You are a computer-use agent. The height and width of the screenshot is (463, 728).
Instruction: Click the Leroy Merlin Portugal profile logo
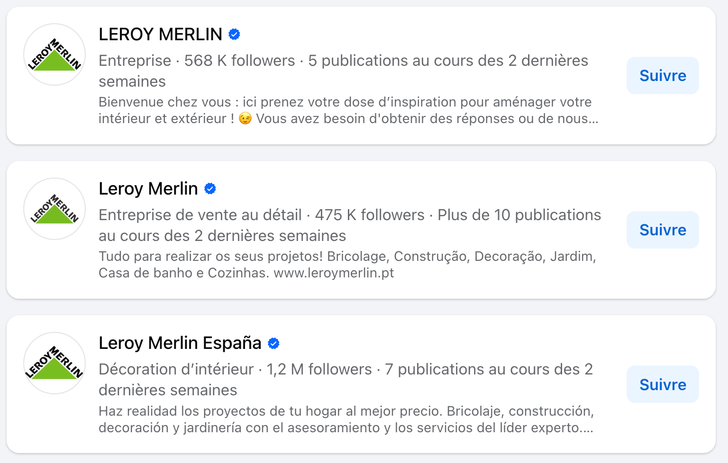tap(54, 208)
